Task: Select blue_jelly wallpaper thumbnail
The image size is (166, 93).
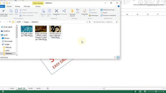Action: 27,29
